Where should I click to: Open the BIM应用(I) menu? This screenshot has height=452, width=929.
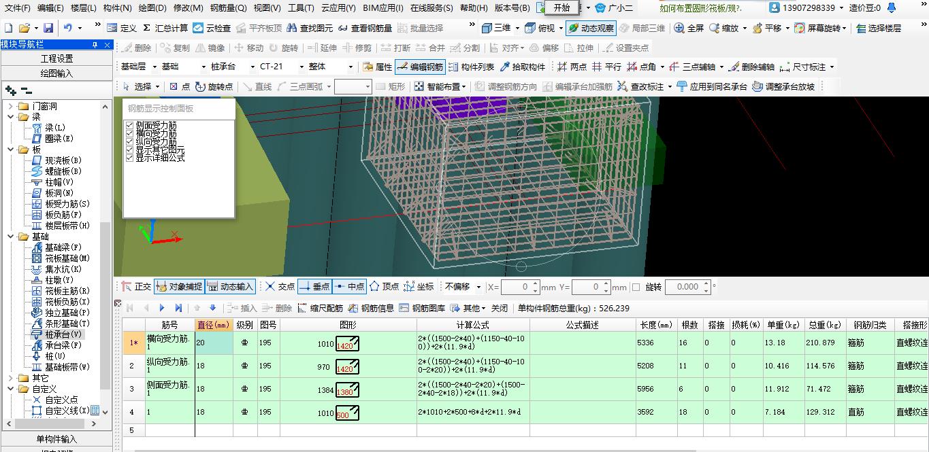tap(383, 8)
